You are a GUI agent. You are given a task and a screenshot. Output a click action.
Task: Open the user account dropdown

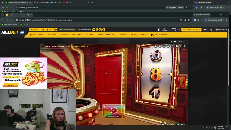tap(159, 30)
